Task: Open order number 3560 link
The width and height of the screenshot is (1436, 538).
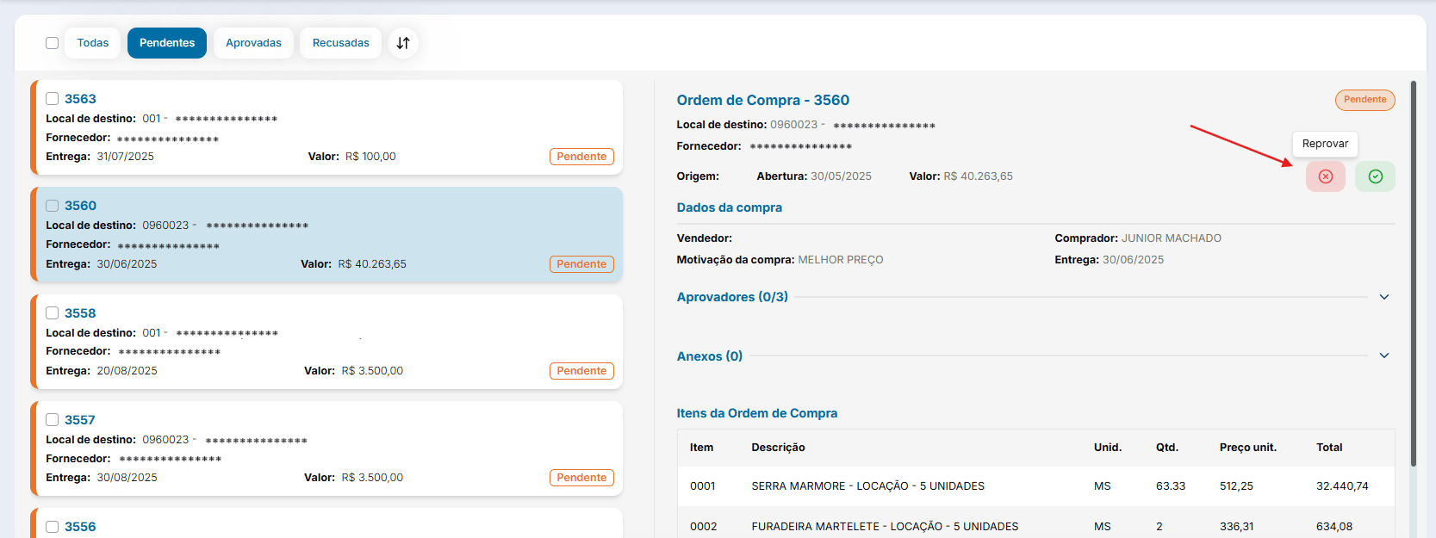Action: pyautogui.click(x=80, y=206)
